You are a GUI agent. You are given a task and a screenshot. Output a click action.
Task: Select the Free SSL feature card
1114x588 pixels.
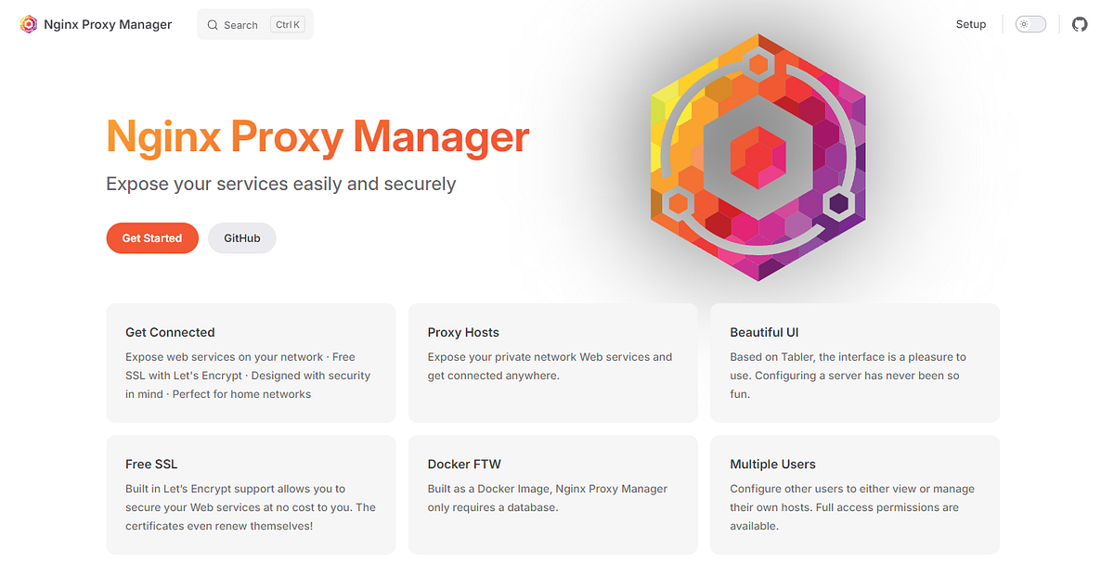click(x=251, y=494)
